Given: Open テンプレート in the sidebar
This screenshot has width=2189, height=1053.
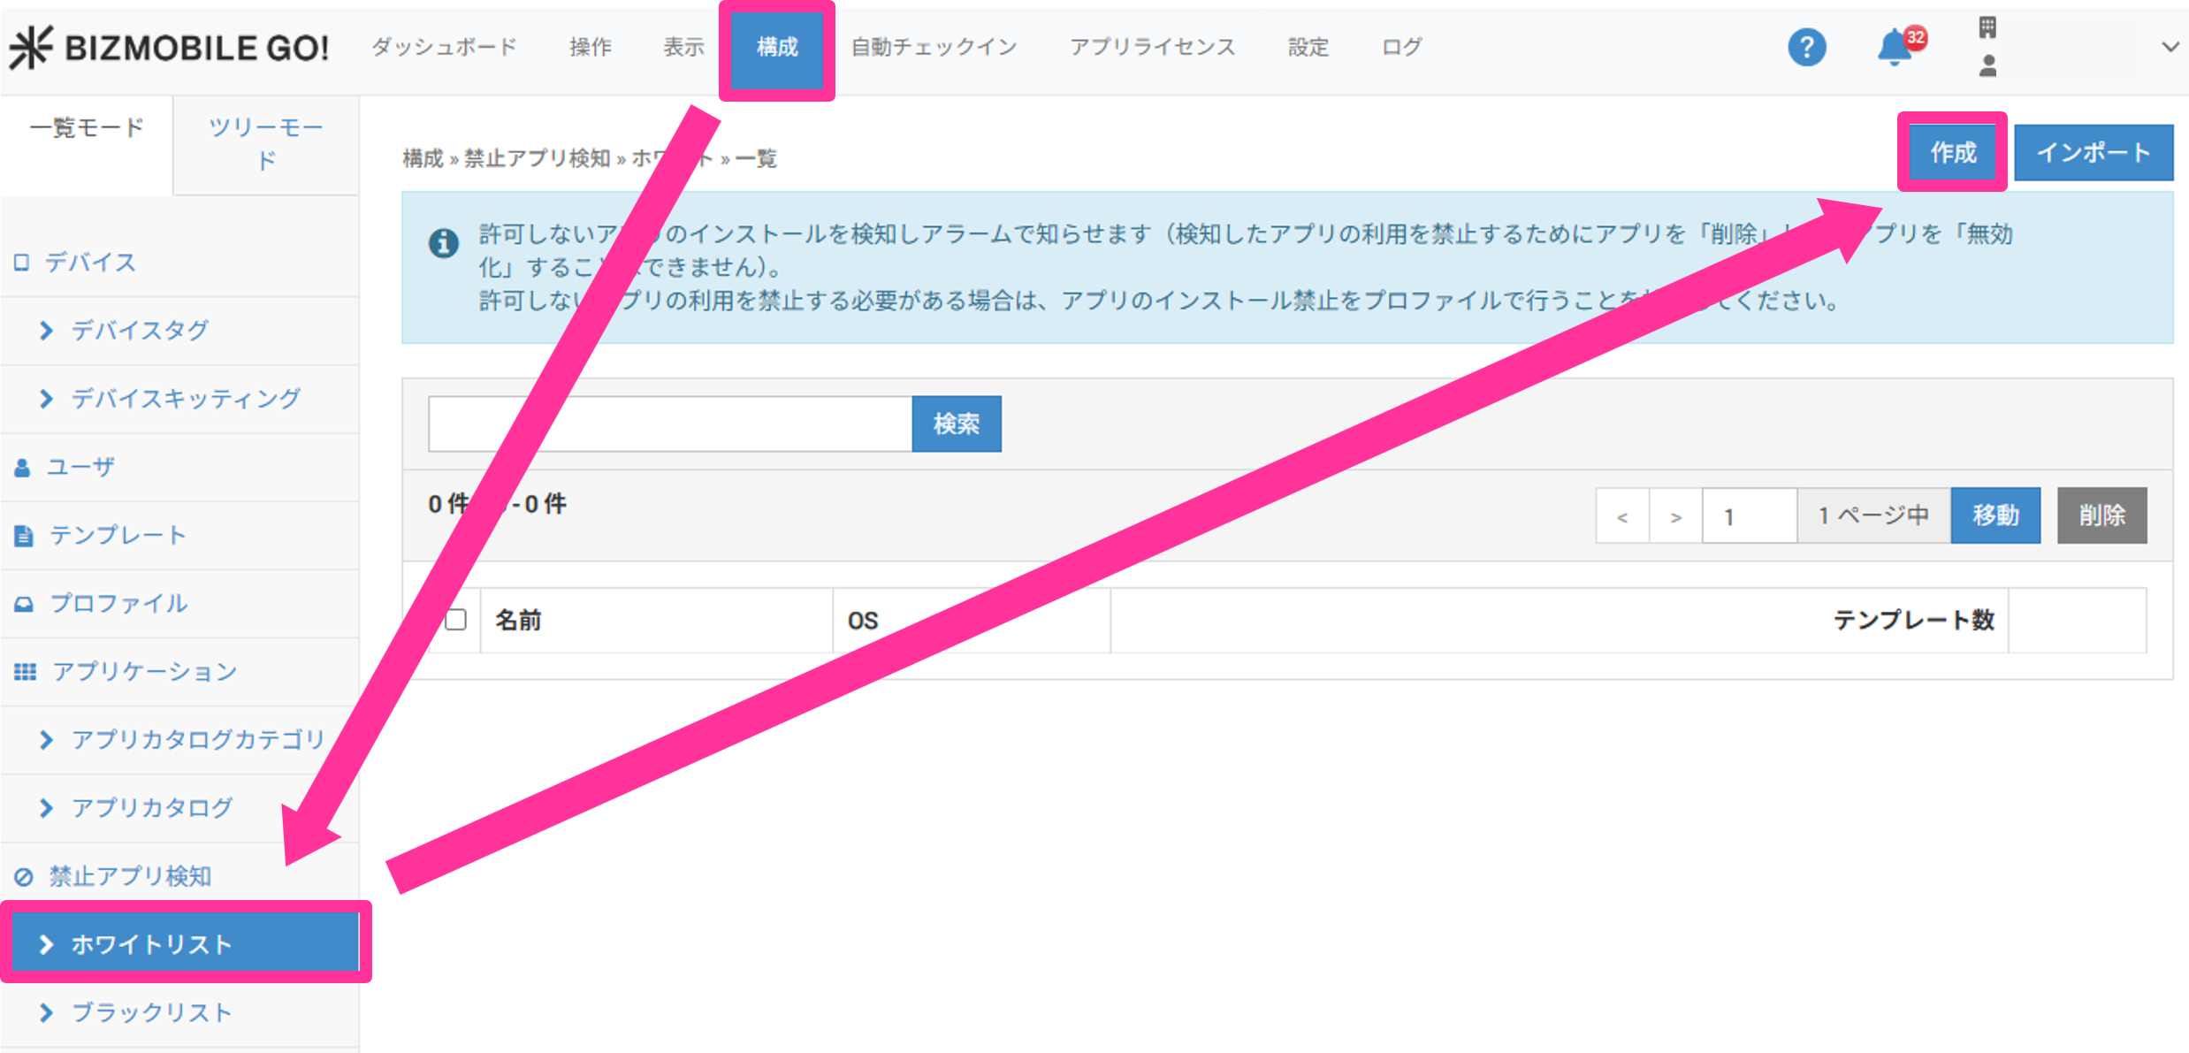Looking at the screenshot, I should tap(117, 535).
